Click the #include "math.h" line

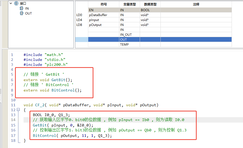[x=43, y=55]
